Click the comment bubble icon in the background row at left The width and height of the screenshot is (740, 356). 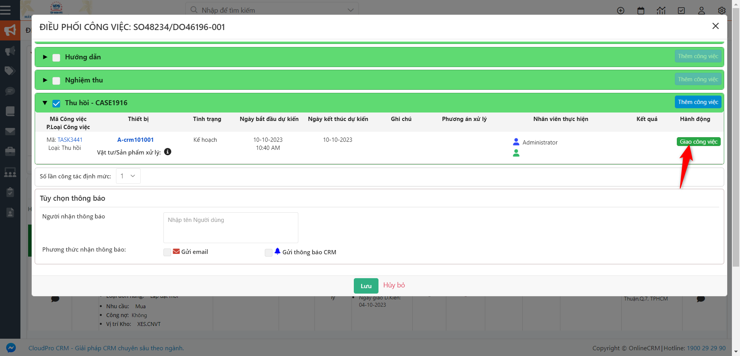[55, 299]
